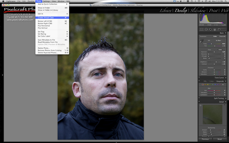This screenshot has width=229, height=143.
Task: Click the Detail zoom preview thumbnail
Action: click(x=212, y=115)
